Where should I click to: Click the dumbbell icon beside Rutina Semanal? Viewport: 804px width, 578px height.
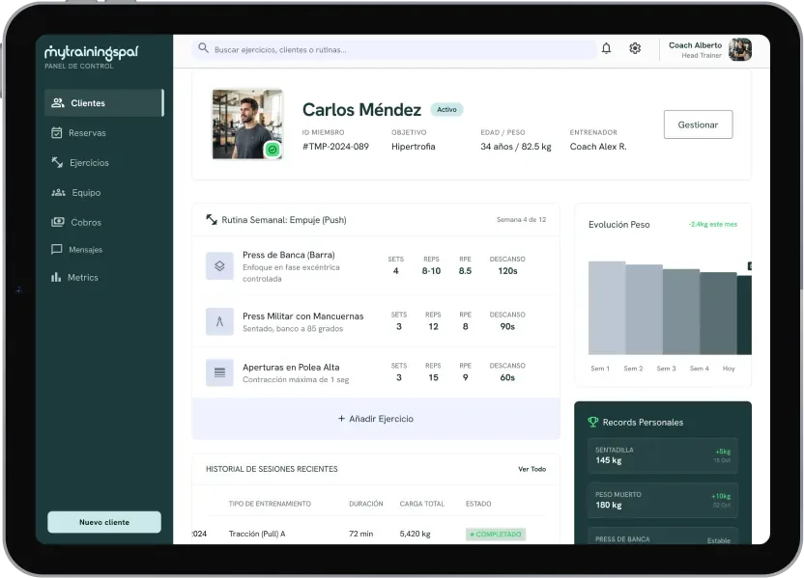212,220
